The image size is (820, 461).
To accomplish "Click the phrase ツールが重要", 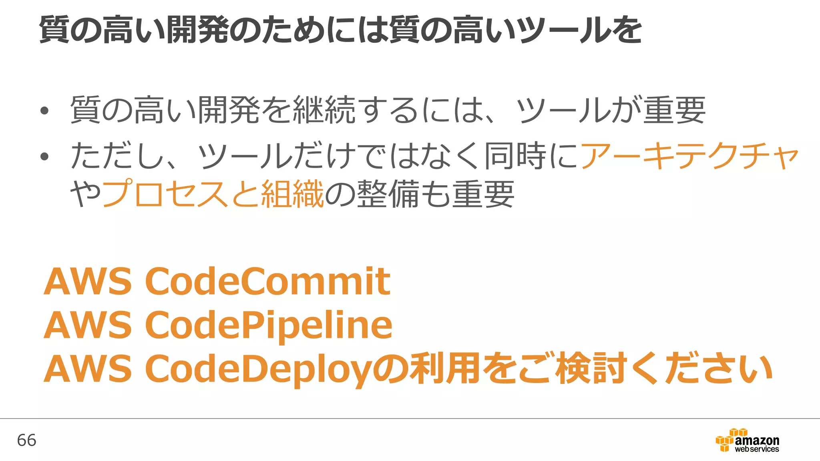I will tap(611, 110).
